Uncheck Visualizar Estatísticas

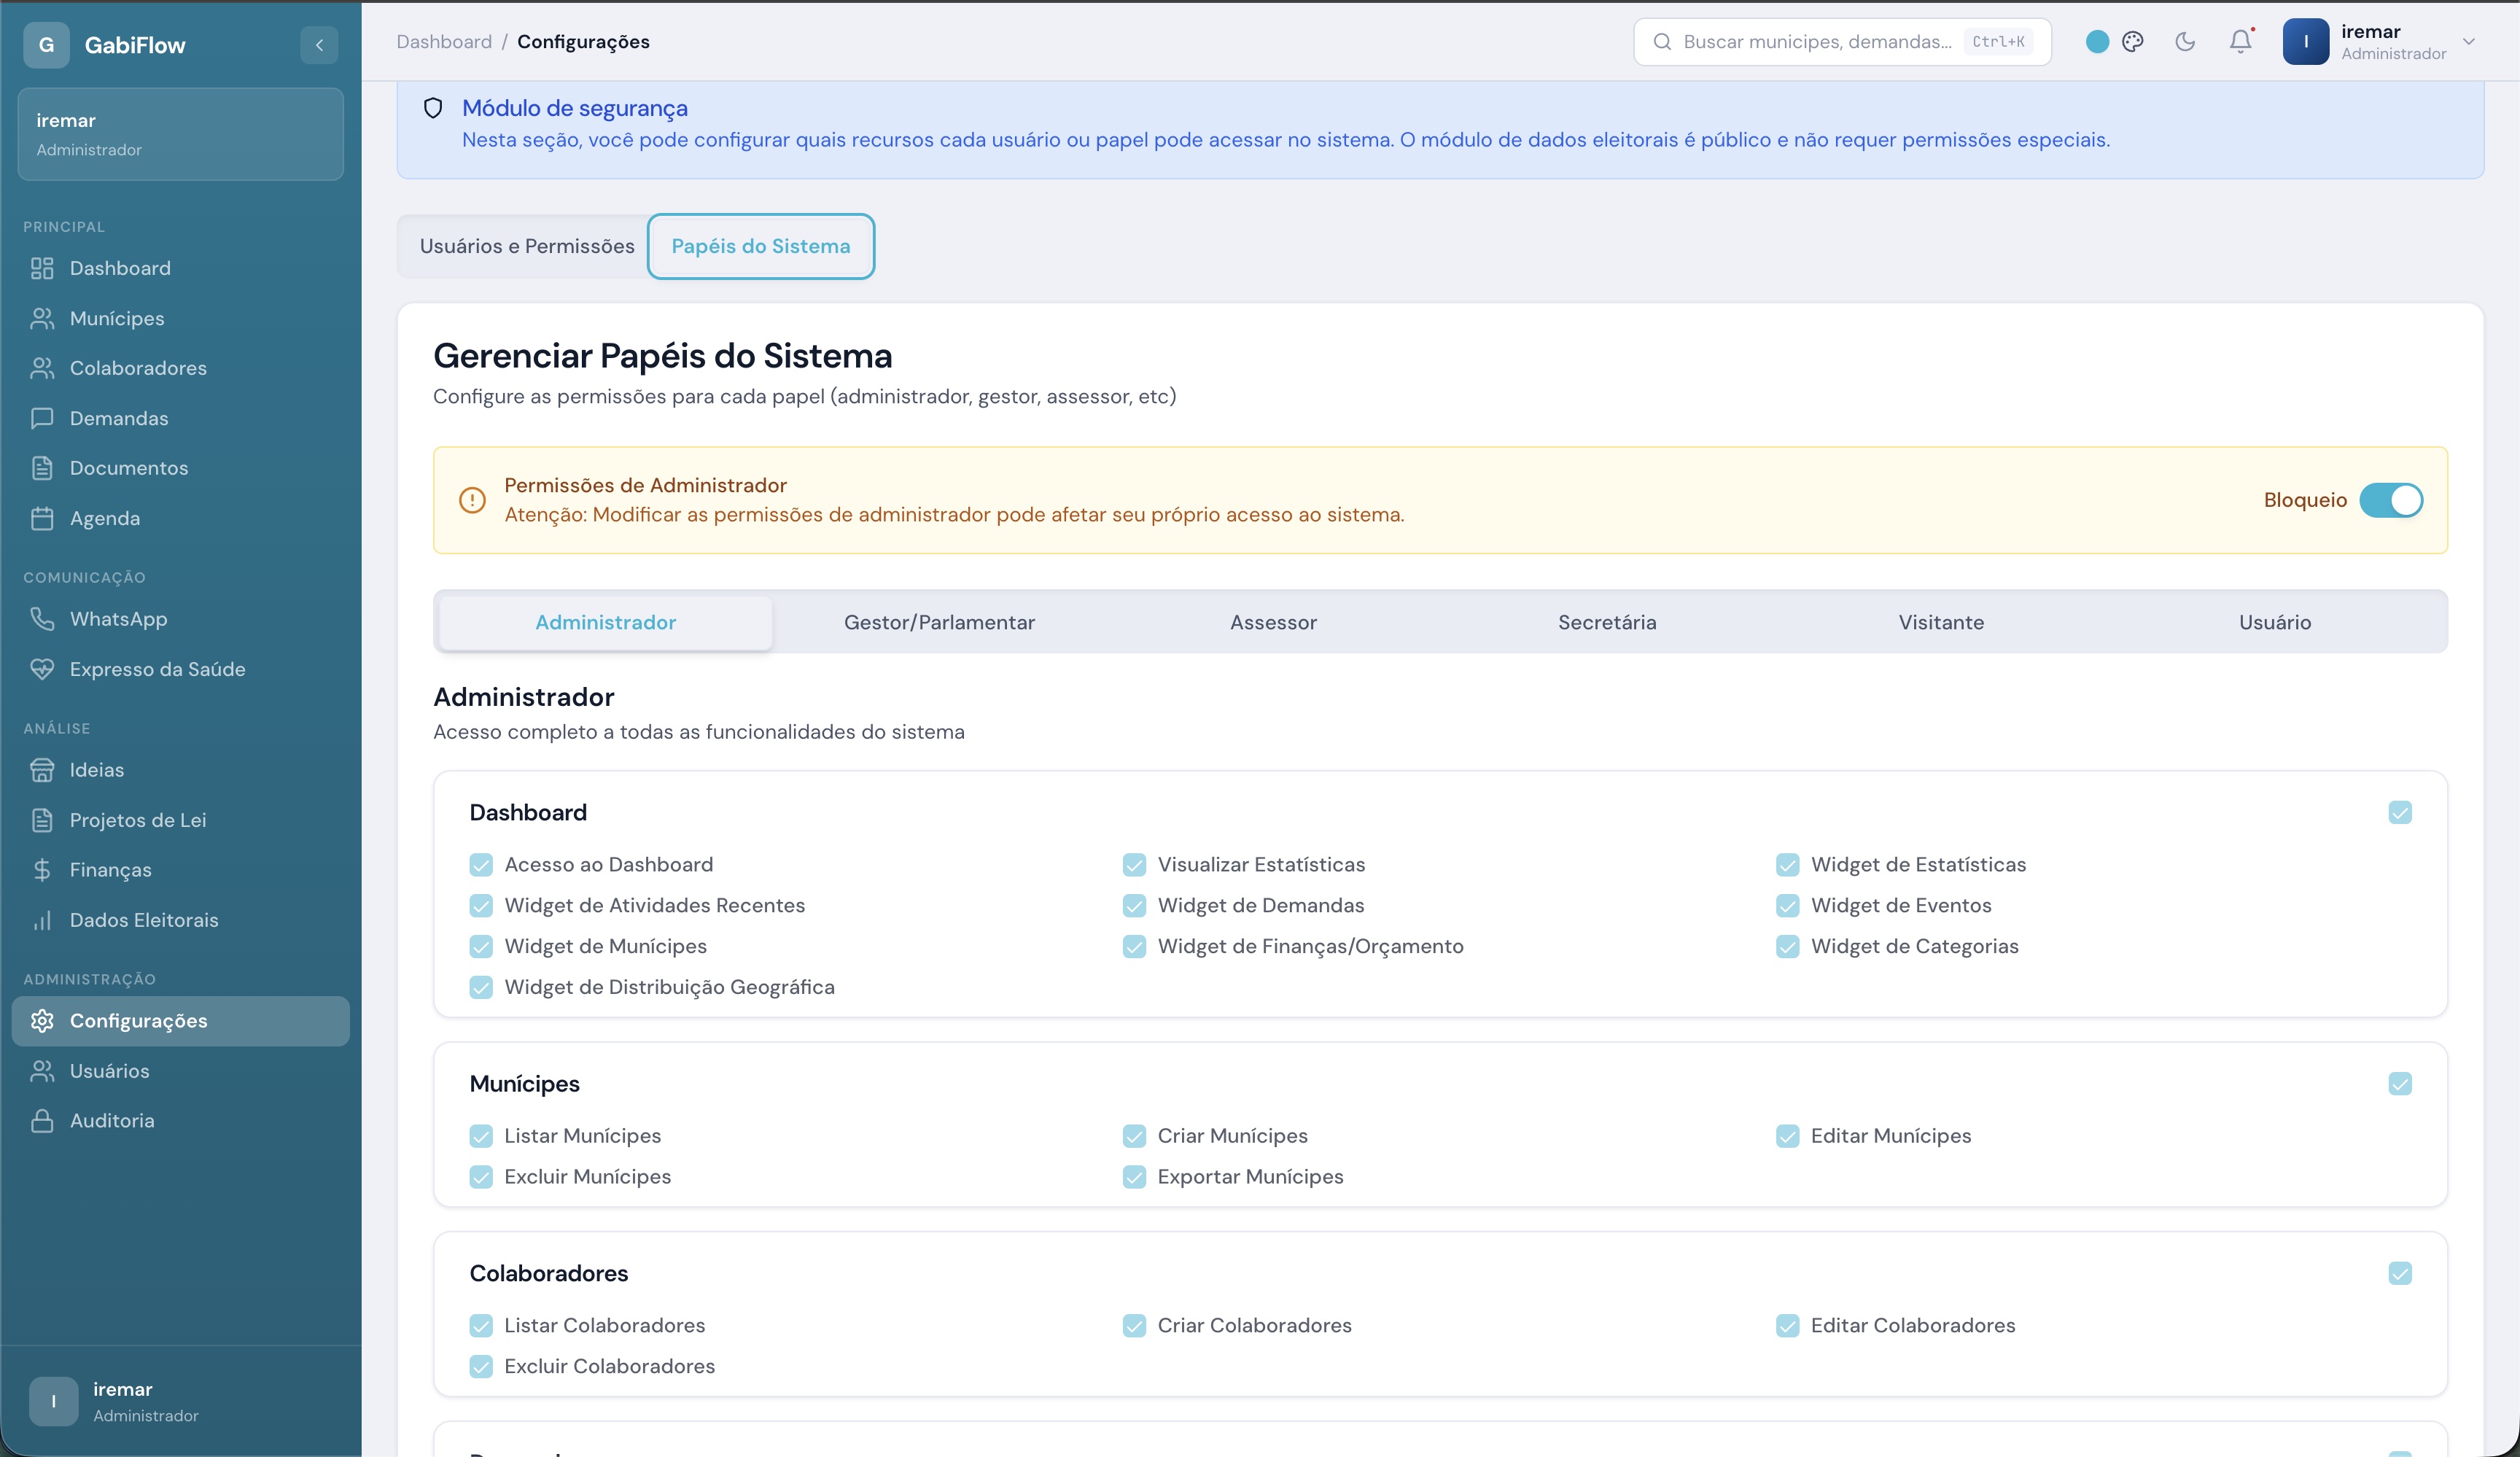[1134, 864]
